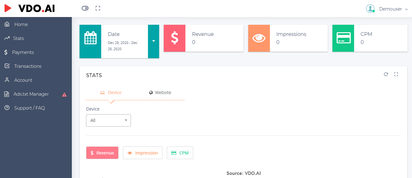
Task: Expand the Demouser account menu
Action: pos(387,9)
